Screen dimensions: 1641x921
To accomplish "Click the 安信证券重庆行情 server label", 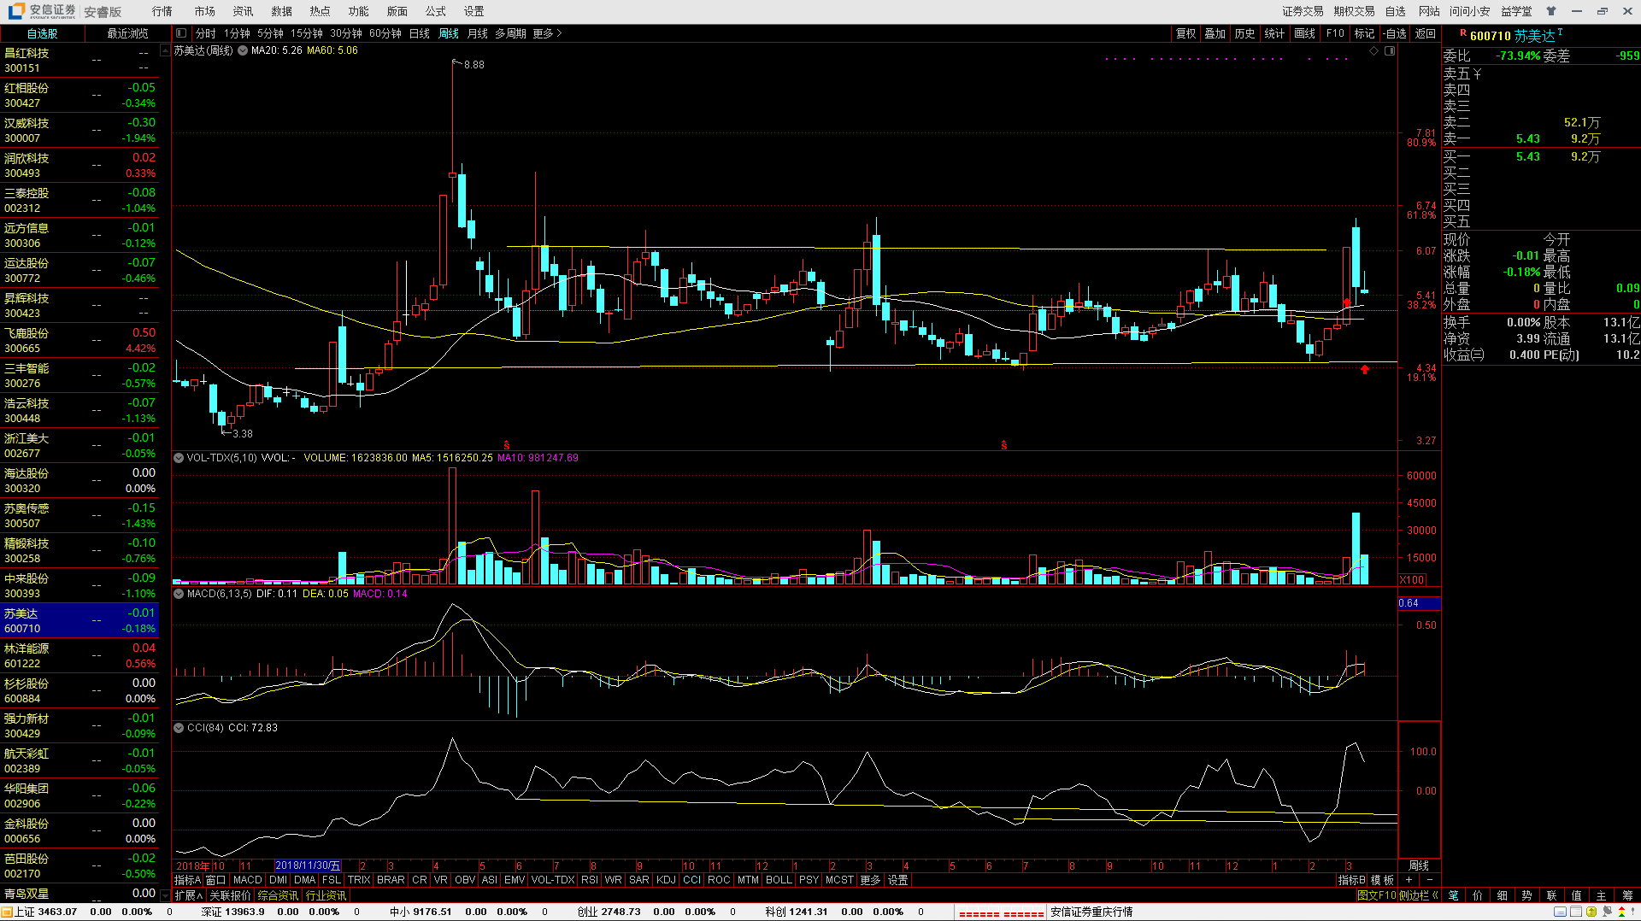I will 1091,912.
